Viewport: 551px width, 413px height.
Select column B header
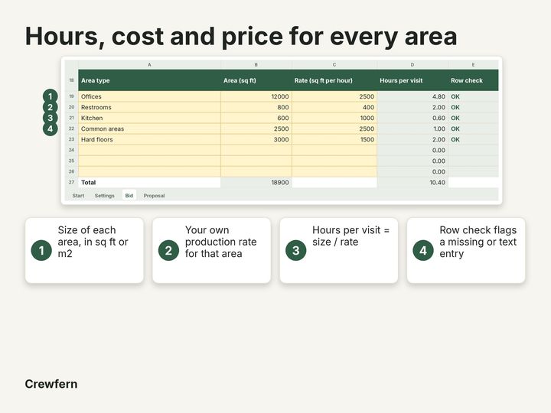(256, 64)
